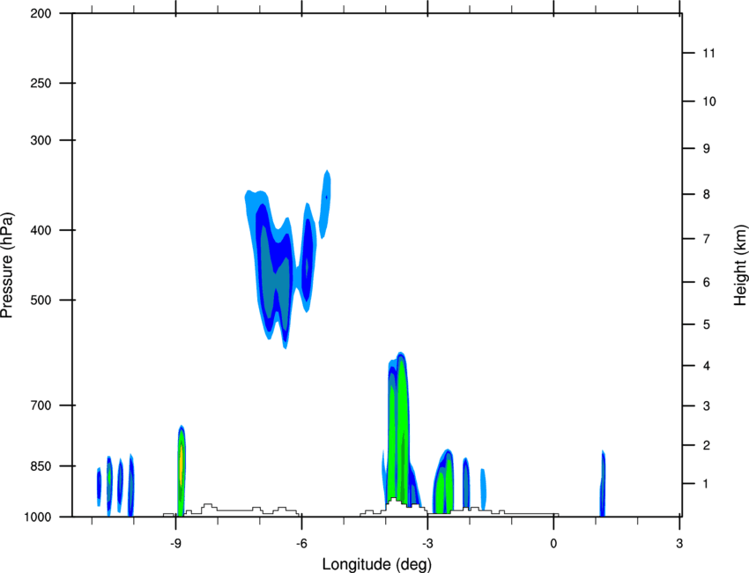The width and height of the screenshot is (749, 573).
Task: Pick the 2 km height tick label
Action: click(x=707, y=445)
